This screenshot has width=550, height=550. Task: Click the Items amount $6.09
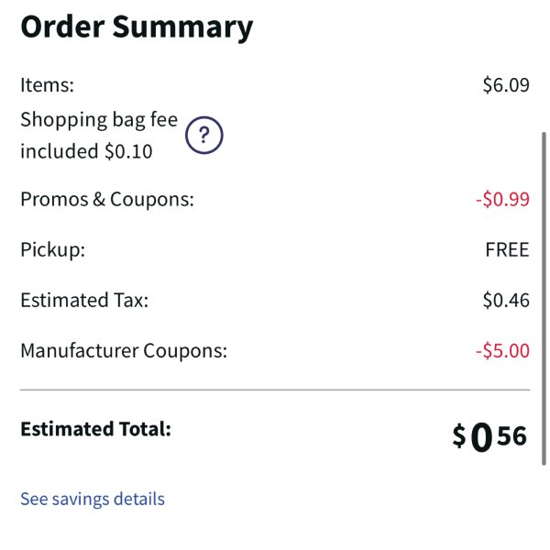coord(506,85)
